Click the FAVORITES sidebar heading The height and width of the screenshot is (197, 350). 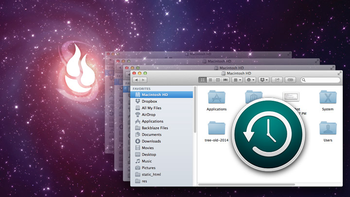[141, 89]
